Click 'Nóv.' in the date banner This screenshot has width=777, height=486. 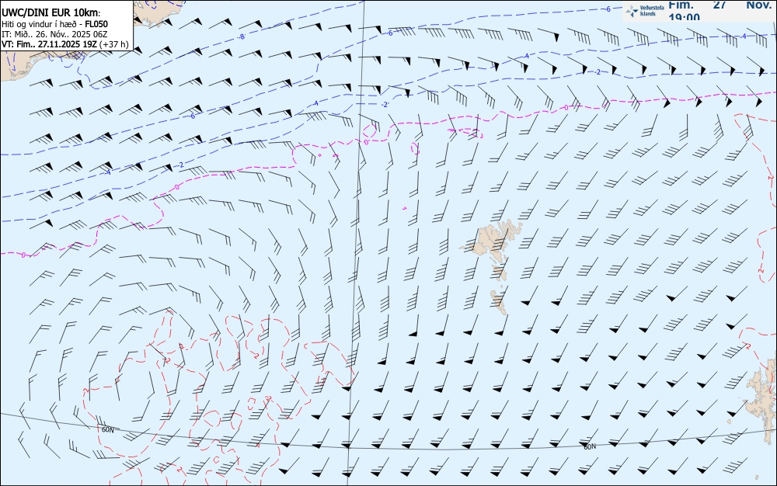tap(758, 5)
